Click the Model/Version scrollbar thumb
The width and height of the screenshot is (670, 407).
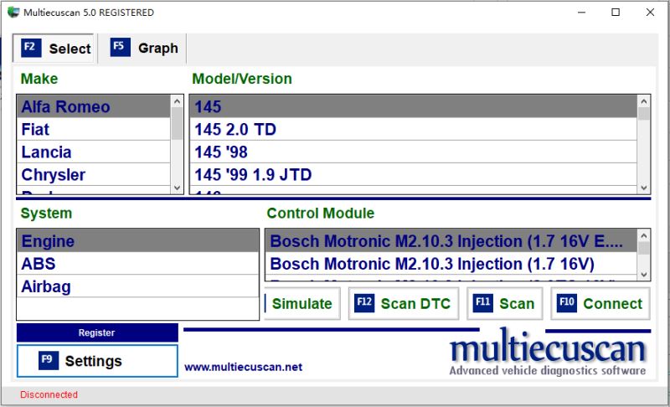tap(643, 114)
